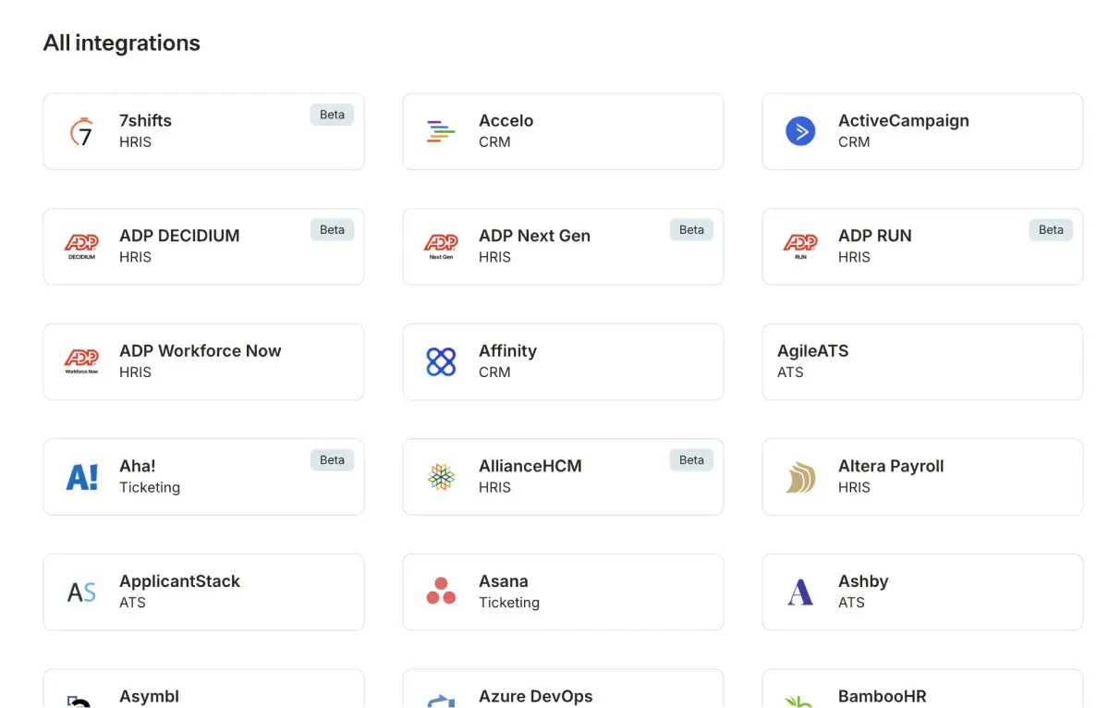
Task: Click the CRM label under Affinity
Action: pyautogui.click(x=494, y=372)
